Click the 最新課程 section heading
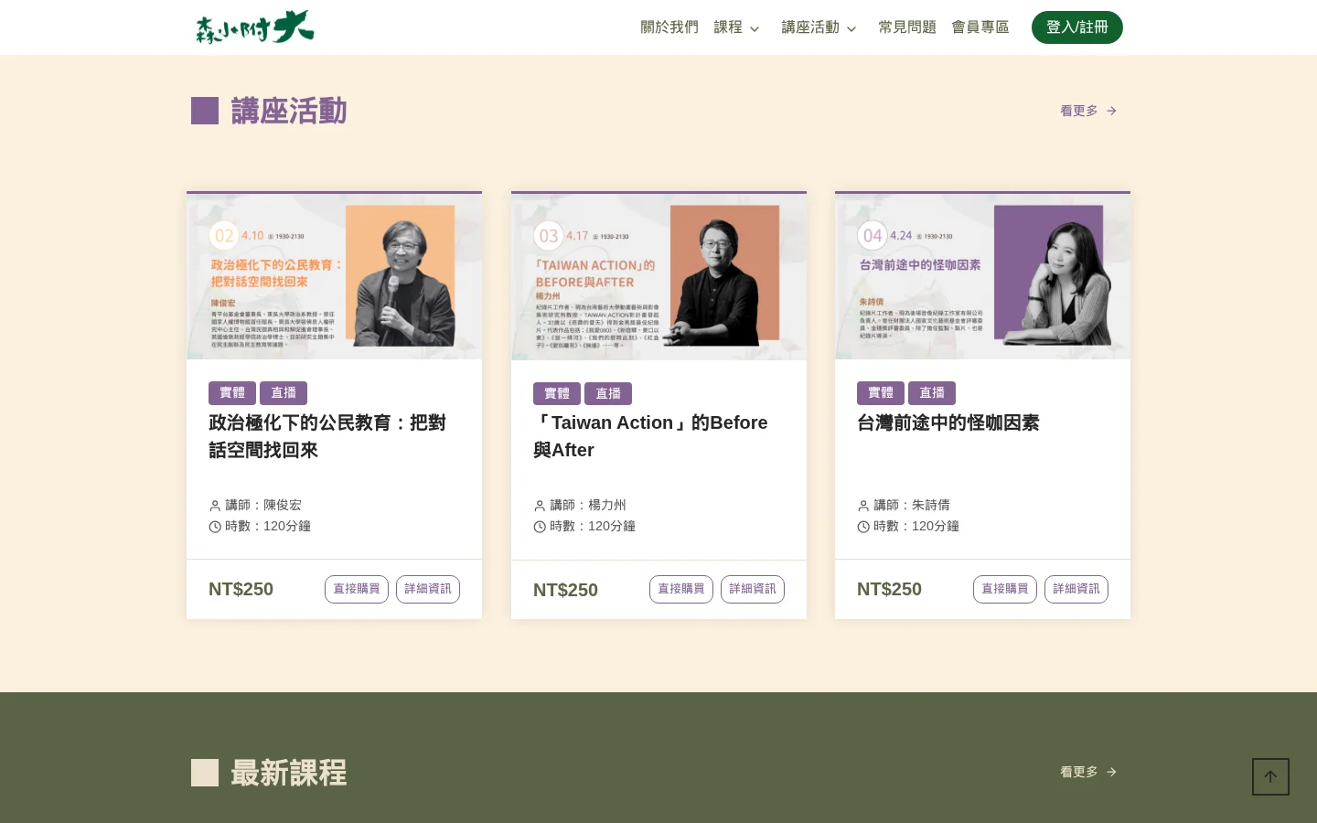1317x823 pixels. (x=289, y=773)
